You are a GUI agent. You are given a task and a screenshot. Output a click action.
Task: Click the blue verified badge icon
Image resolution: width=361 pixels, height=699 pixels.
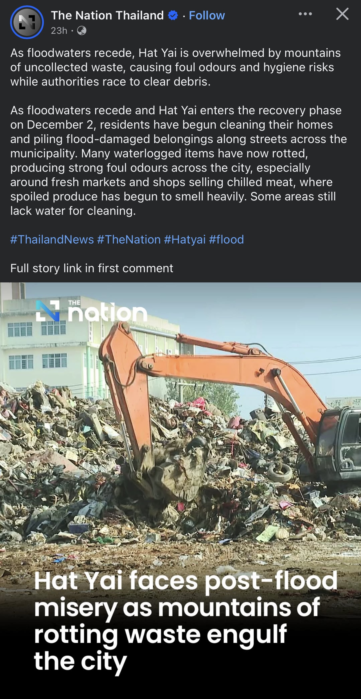(173, 15)
